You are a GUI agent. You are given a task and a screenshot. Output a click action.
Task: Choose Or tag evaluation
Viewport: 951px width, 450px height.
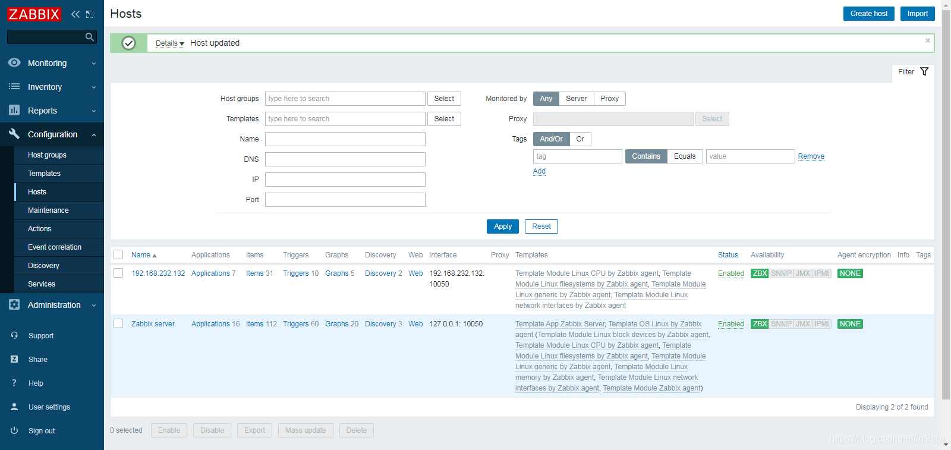click(x=580, y=139)
